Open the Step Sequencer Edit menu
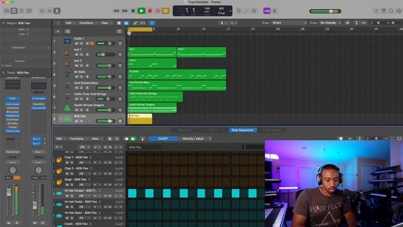This screenshot has height=227, width=403. click(60, 139)
